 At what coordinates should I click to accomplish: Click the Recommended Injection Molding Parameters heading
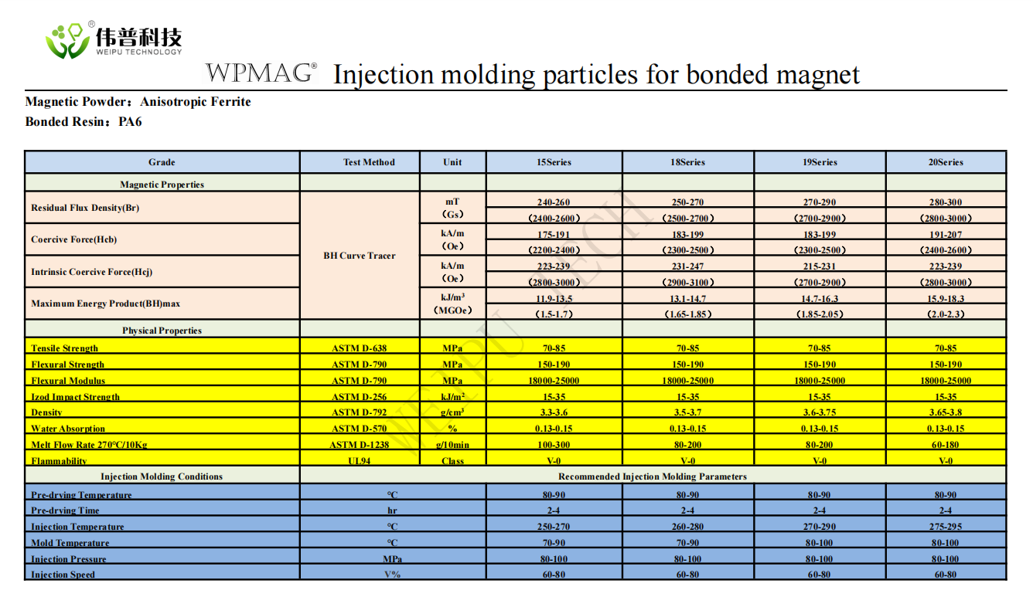coord(653,477)
